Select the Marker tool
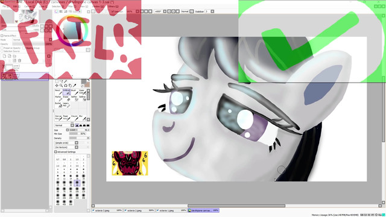 click(59, 98)
